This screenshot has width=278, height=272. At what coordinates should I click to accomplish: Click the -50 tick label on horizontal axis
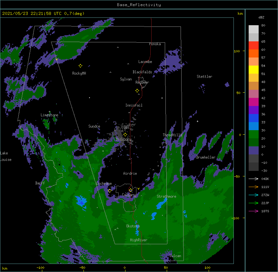pos(82,267)
